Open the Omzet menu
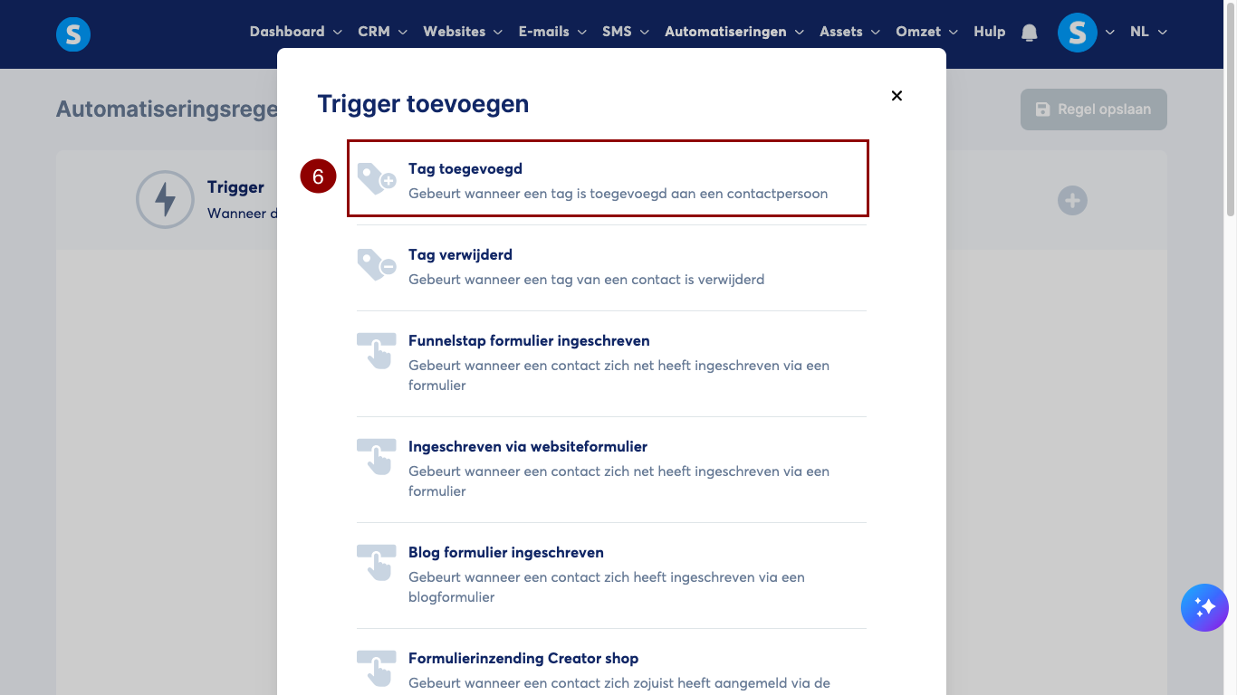Screen dimensions: 1237x695 (927, 32)
